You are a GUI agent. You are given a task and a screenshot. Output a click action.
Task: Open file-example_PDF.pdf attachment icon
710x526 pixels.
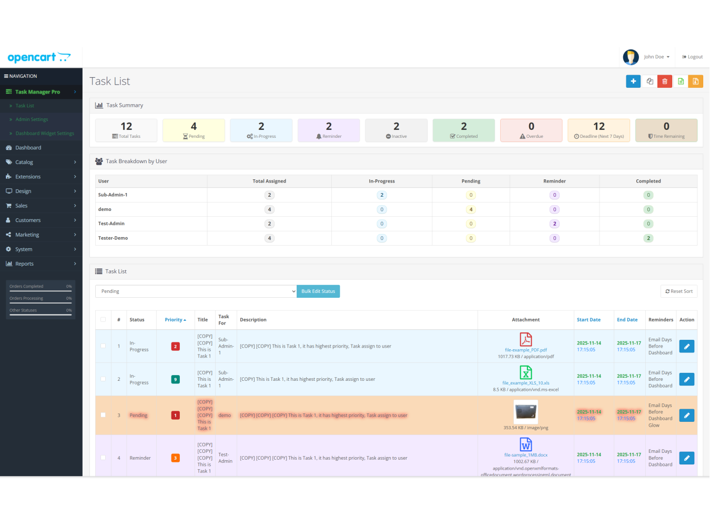coord(525,339)
